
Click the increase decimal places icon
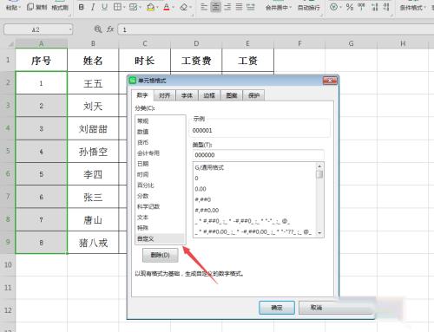coord(375,7)
